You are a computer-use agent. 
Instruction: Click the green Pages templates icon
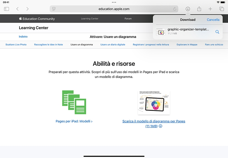(x=74, y=102)
